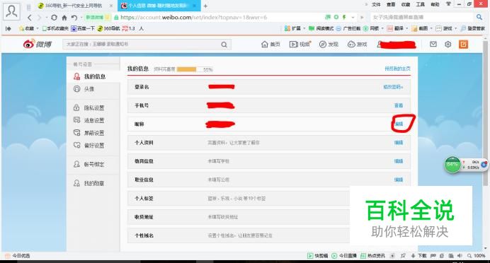
Task: Click 广告拦截 ad block button
Action: coord(348,28)
